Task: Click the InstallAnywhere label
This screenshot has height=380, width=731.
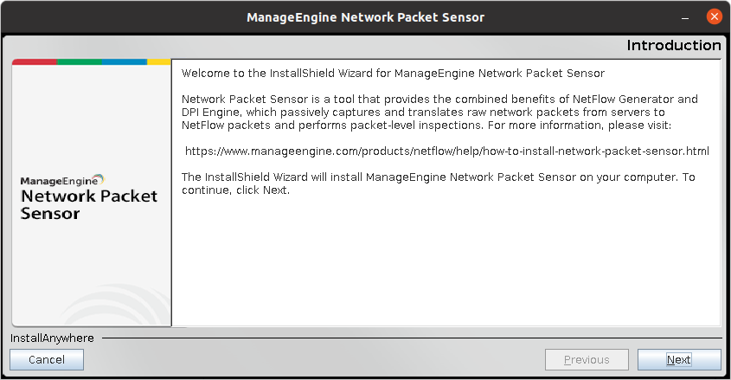Action: (x=52, y=338)
